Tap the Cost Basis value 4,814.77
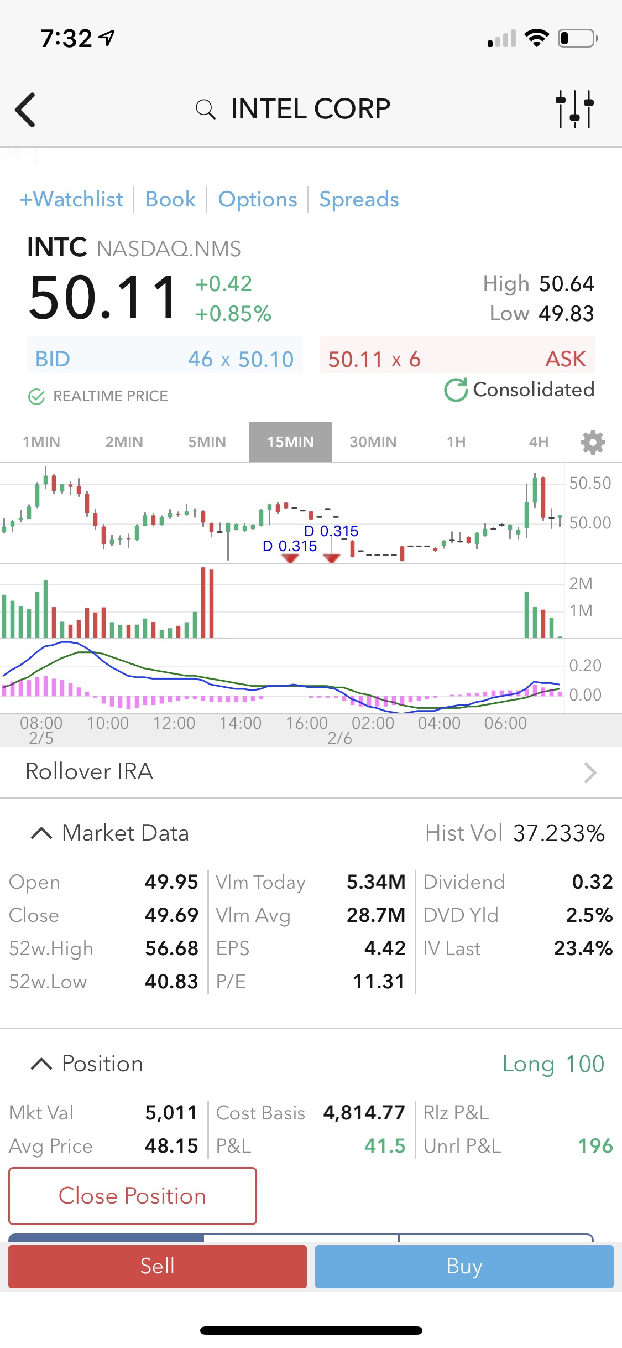 point(364,1113)
